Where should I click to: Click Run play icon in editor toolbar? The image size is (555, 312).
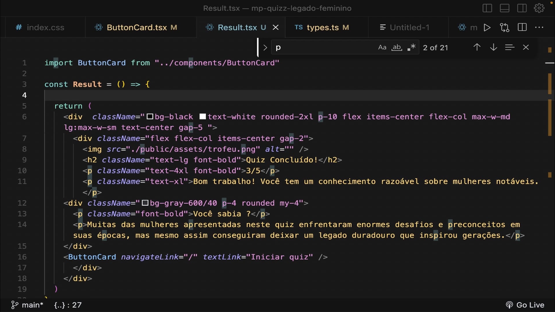[x=487, y=27]
